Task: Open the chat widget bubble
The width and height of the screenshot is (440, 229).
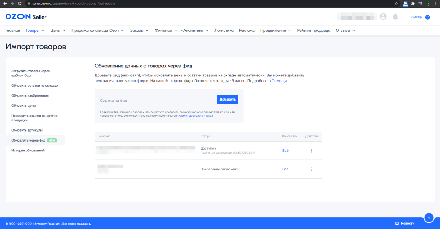Action: click(x=429, y=218)
